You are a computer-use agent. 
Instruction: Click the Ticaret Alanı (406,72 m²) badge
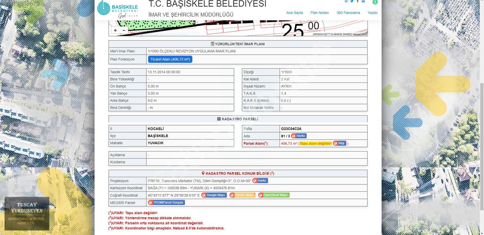170,59
